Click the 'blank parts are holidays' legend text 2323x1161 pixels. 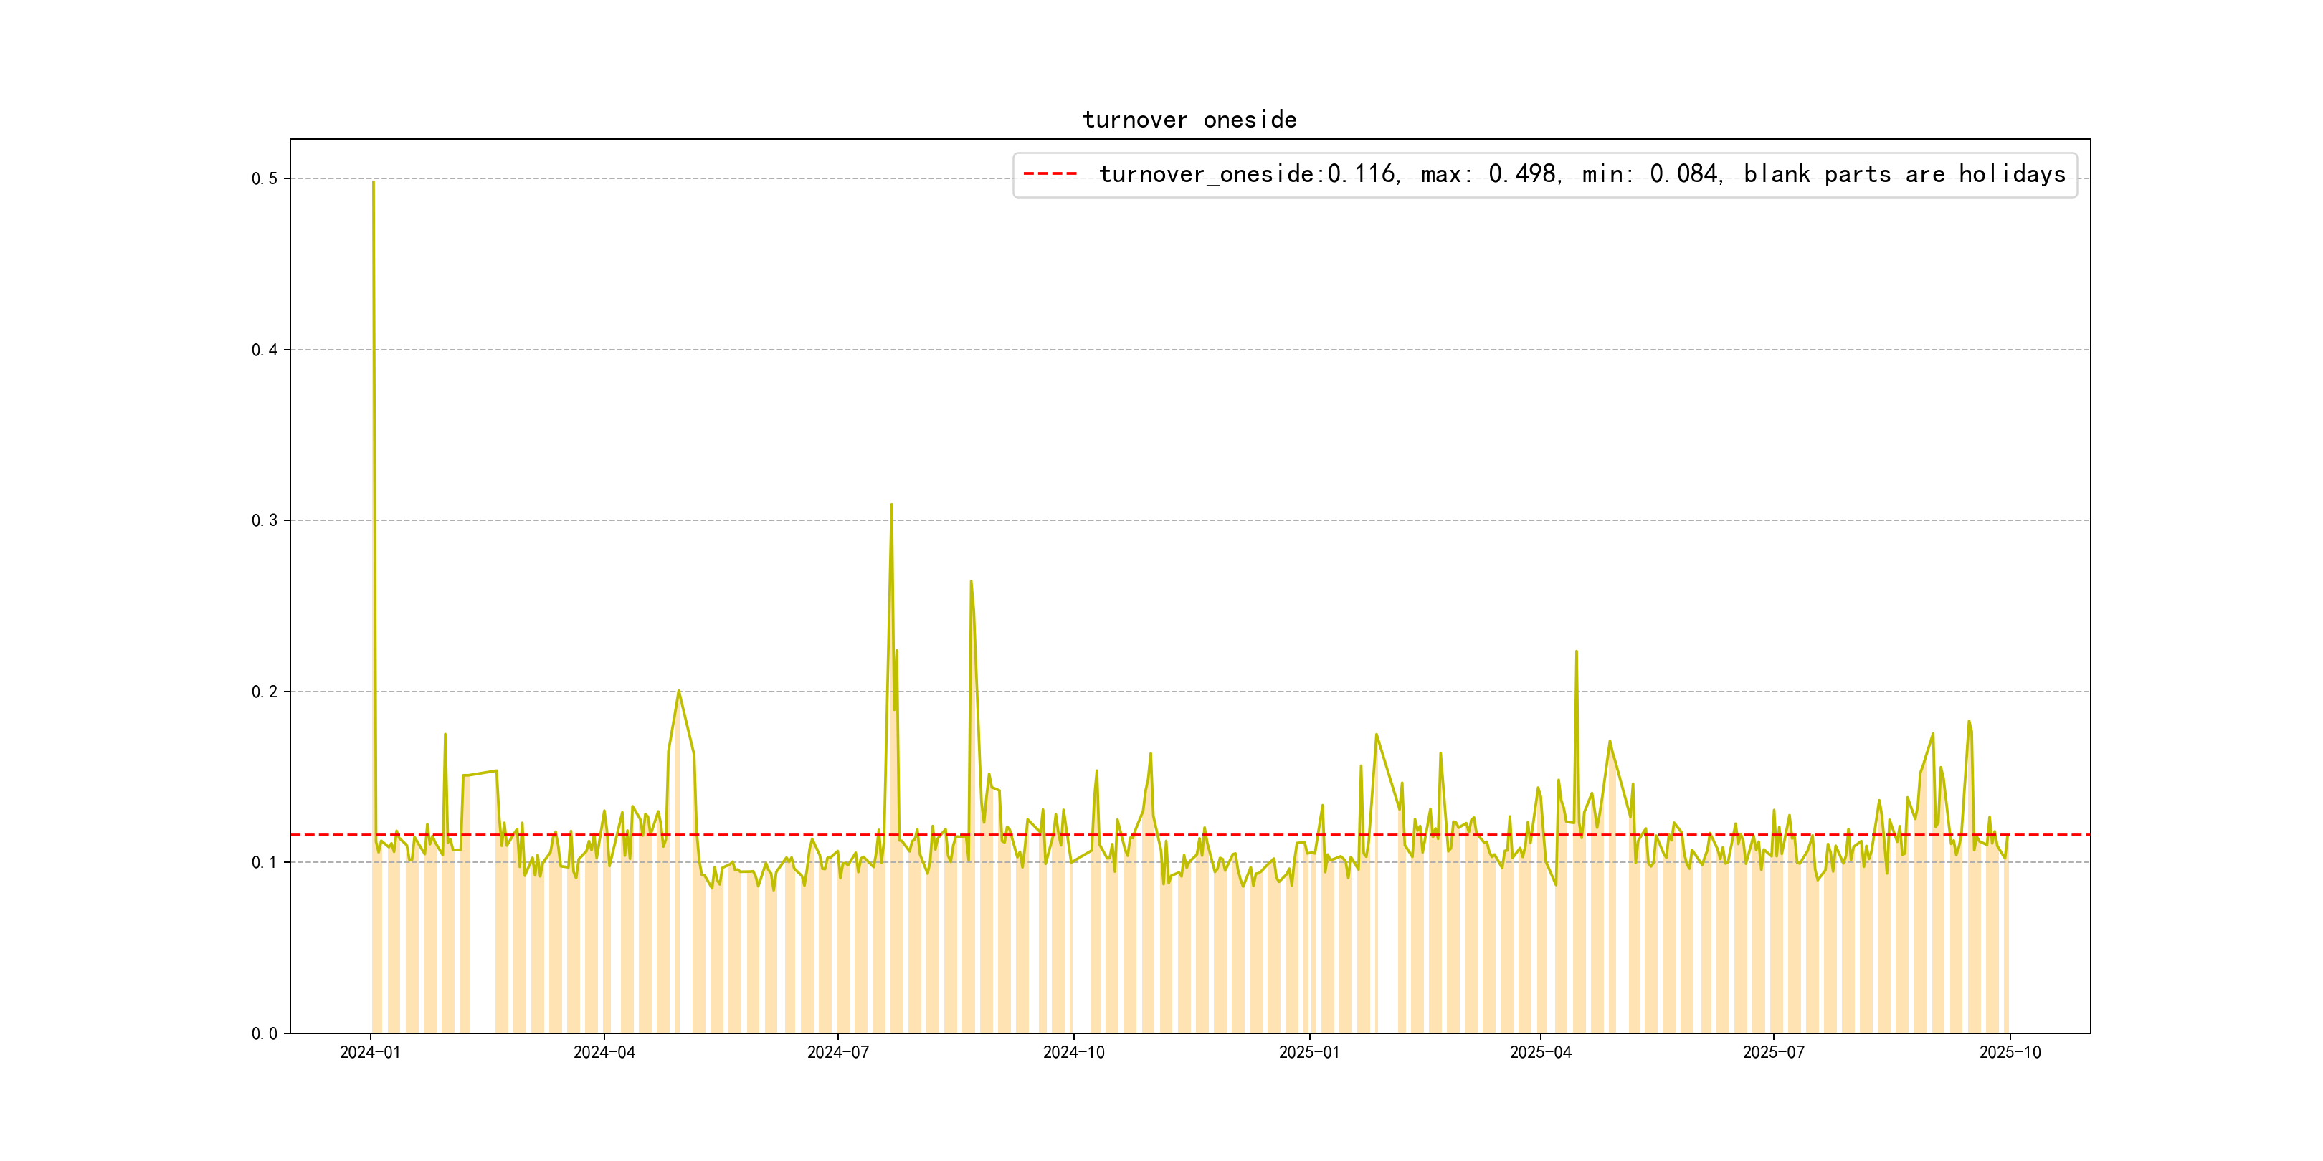1904,174
